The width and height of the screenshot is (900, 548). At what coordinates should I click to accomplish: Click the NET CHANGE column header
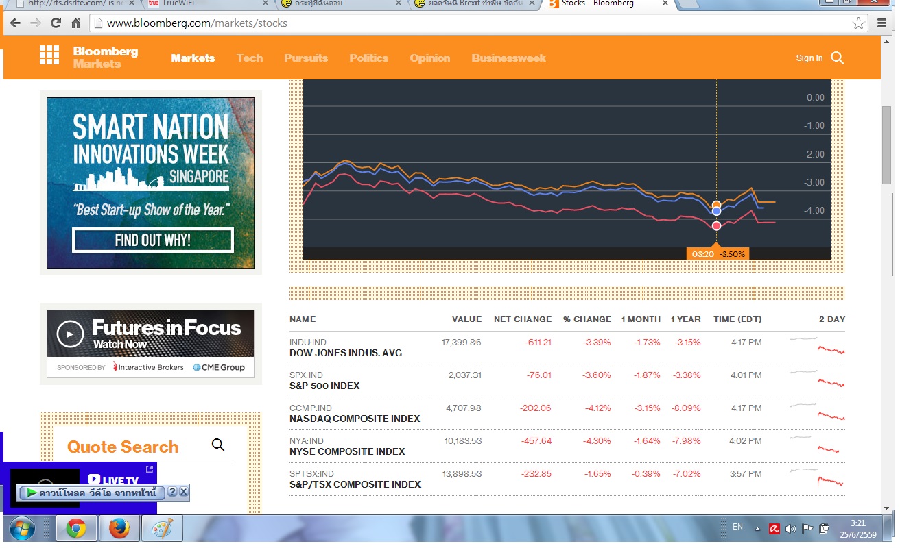523,319
